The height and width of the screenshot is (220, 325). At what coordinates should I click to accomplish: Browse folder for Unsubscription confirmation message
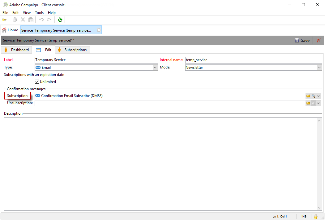coord(308,103)
